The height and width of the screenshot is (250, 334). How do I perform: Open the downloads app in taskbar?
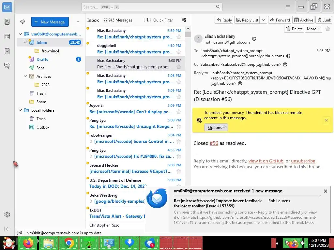(x=129, y=243)
